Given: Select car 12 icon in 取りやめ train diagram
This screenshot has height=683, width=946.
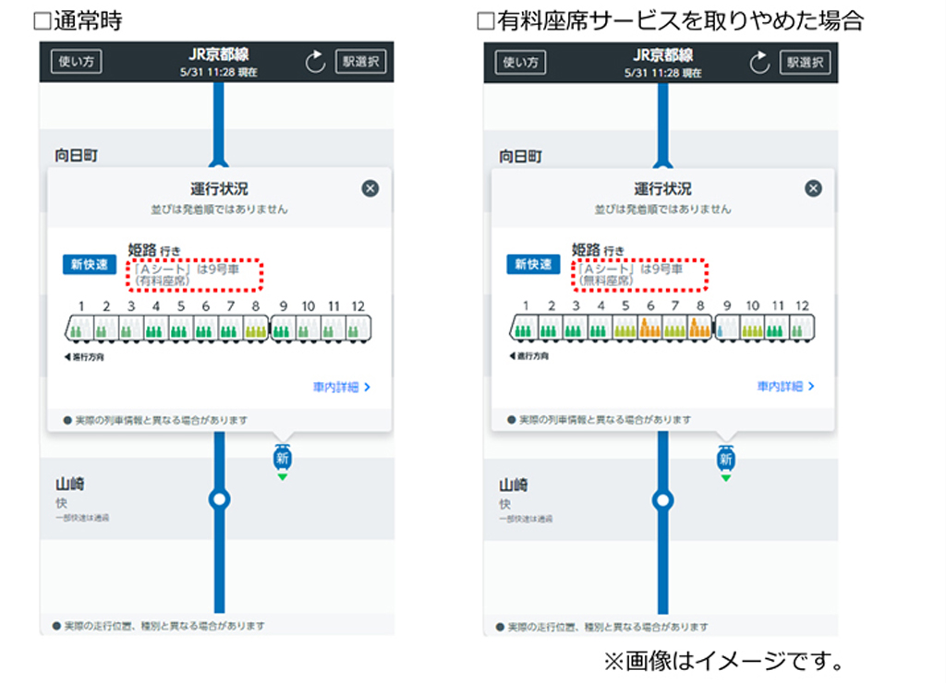Looking at the screenshot, I should pos(802,328).
